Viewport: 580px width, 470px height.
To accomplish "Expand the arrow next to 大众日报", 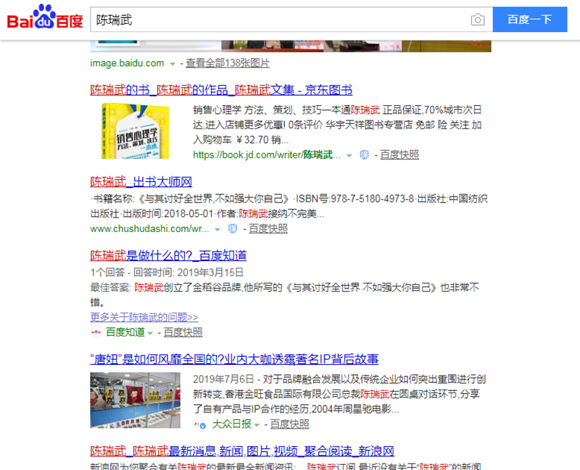I will (x=257, y=424).
